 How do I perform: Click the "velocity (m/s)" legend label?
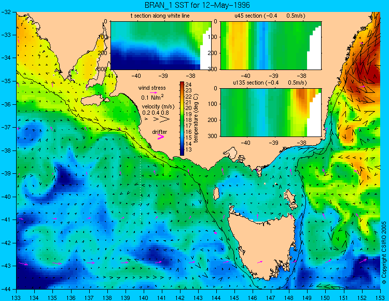pyautogui.click(x=158, y=106)
